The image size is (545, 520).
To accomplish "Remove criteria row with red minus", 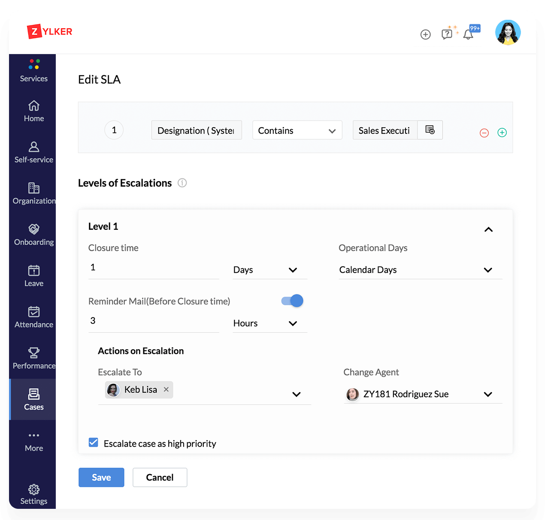I will tap(484, 133).
